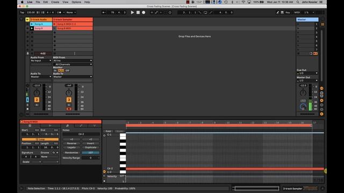The width and height of the screenshot is (344, 193).
Task: Click the Randomize velocity button
Action: tap(71, 152)
